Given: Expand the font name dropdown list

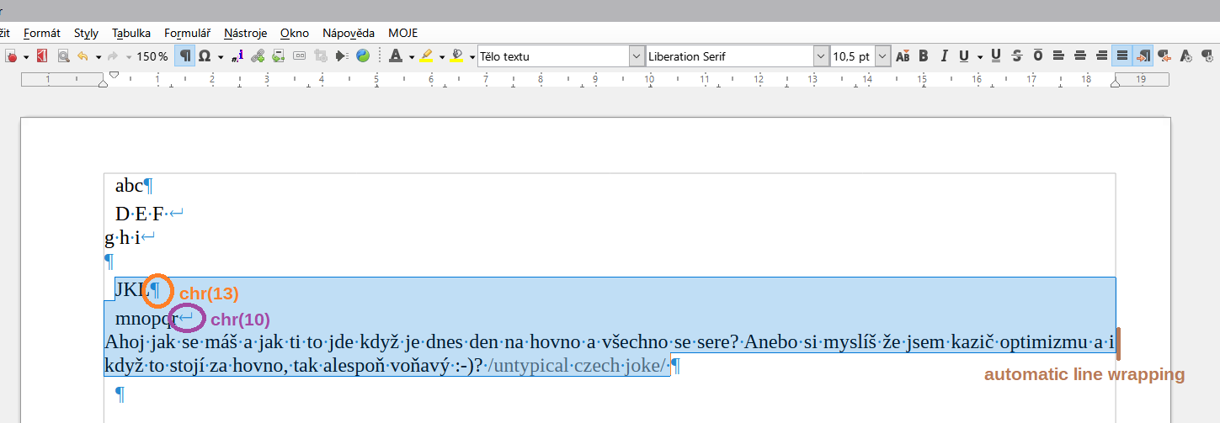Looking at the screenshot, I should 821,56.
